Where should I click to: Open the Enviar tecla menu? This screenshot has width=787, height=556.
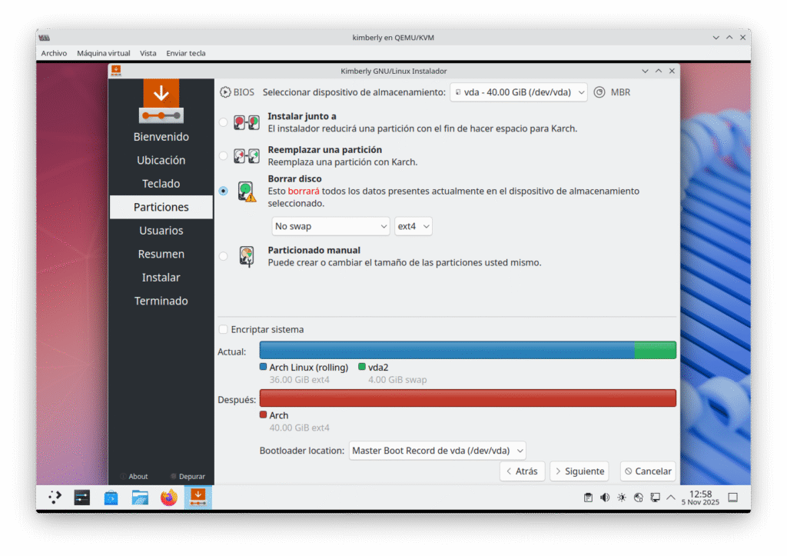tap(186, 53)
